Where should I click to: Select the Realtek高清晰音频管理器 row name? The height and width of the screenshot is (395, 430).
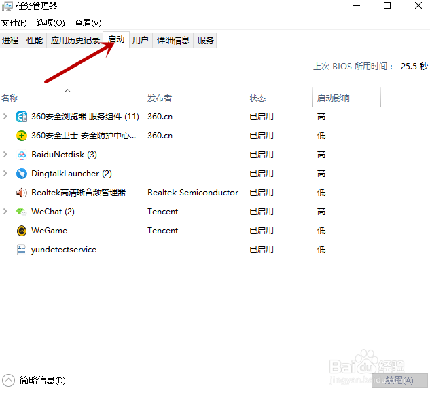point(78,193)
